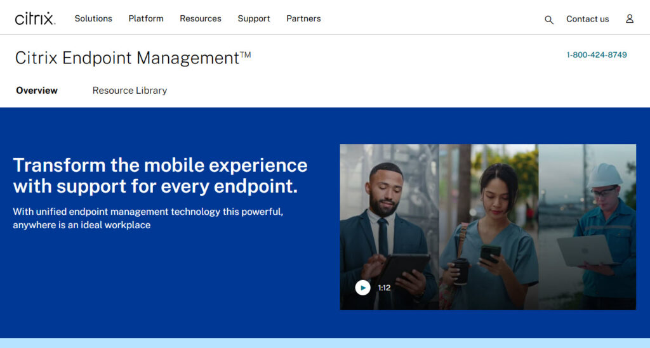Click the Citrix Endpoint Management title
Screen dimensions: 650x348
pyautogui.click(x=133, y=58)
